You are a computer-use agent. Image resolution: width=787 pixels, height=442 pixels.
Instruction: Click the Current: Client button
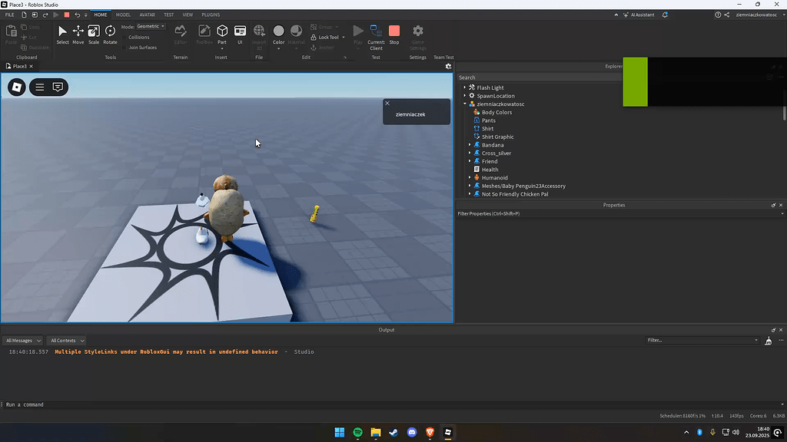tap(376, 35)
